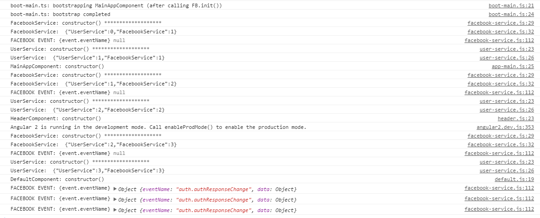
Task: Open first facebook-service.js:32 link
Action: coord(501,32)
